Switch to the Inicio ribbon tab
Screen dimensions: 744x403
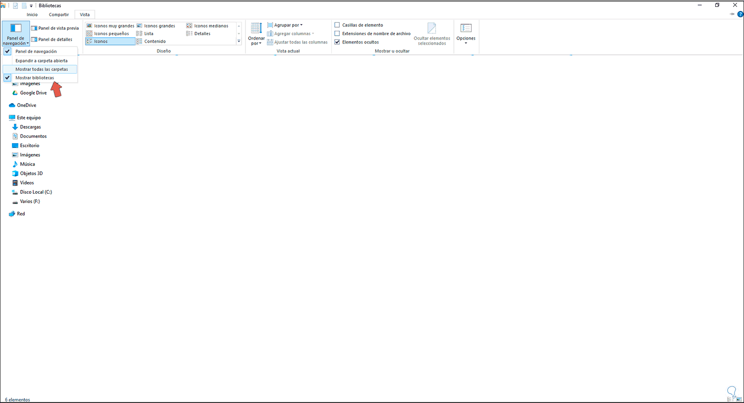(x=32, y=15)
